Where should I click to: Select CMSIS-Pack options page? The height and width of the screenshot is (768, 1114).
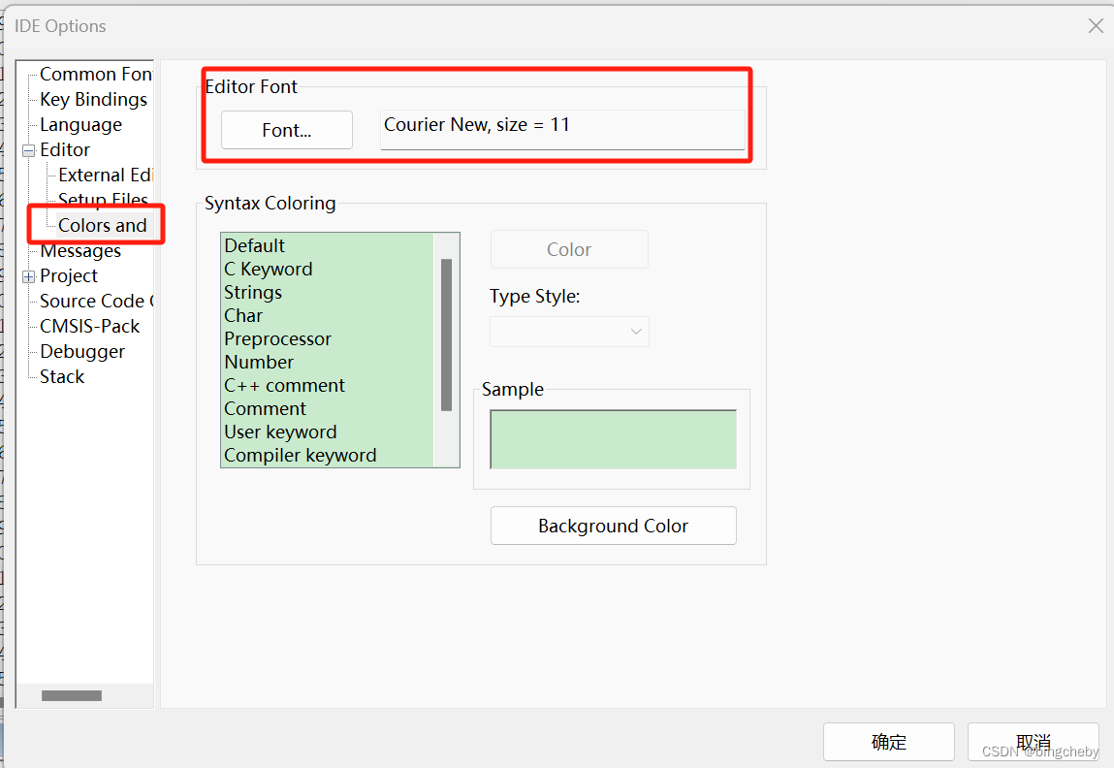pyautogui.click(x=89, y=326)
